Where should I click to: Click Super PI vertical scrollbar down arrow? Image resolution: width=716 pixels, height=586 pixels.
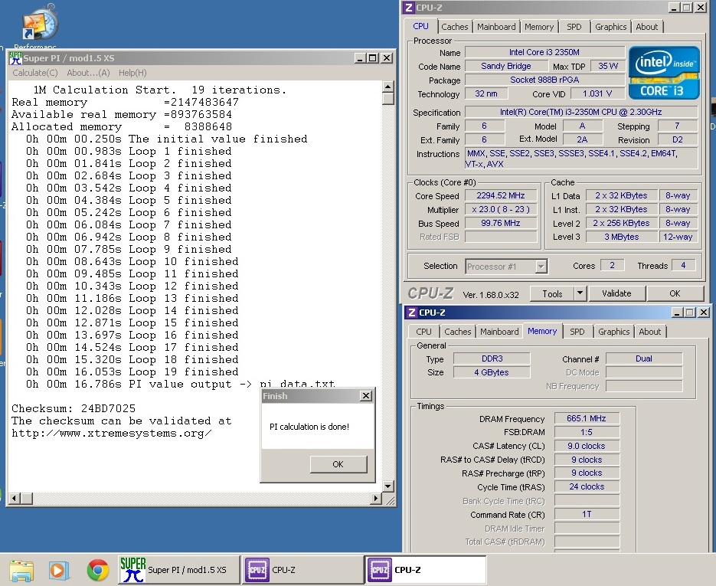[x=387, y=486]
